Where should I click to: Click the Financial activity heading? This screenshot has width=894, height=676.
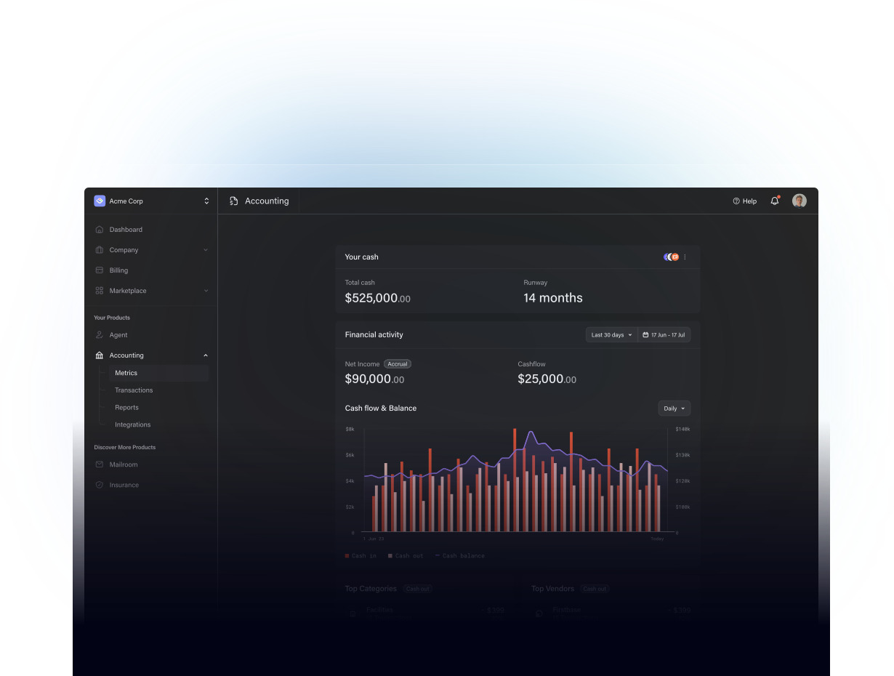tap(374, 335)
